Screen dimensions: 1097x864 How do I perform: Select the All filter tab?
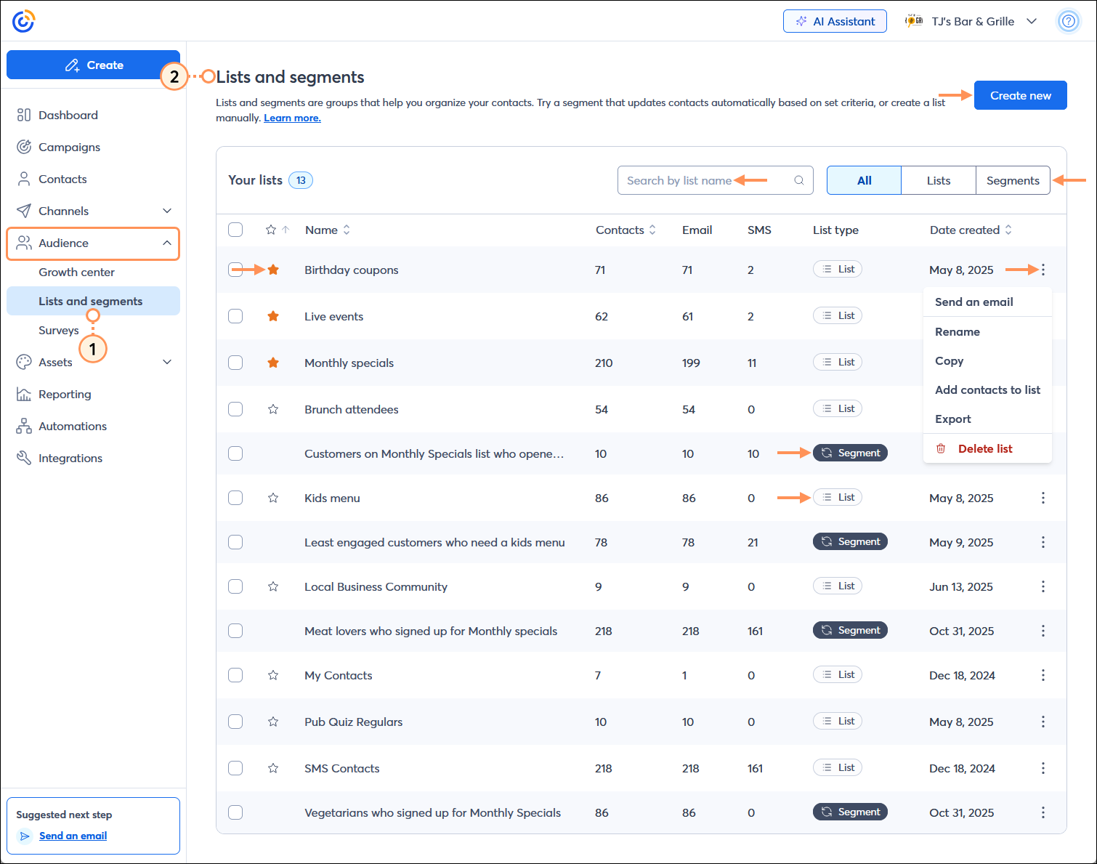[x=865, y=180]
